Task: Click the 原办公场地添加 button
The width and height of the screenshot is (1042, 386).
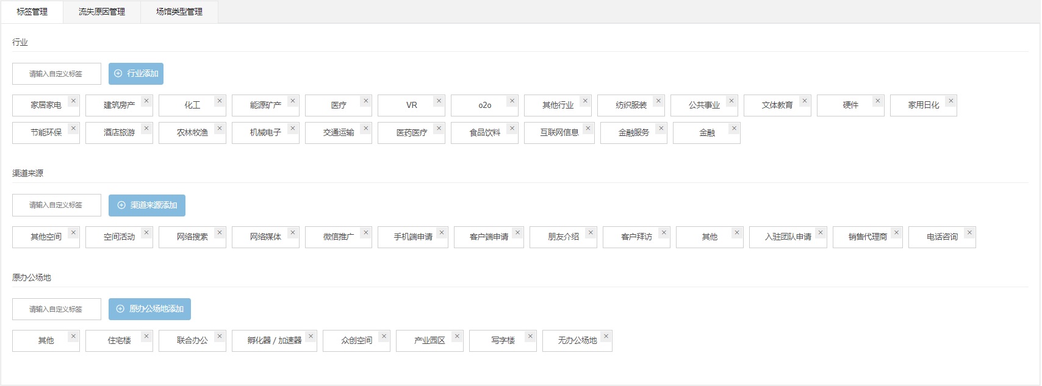Action: (149, 309)
